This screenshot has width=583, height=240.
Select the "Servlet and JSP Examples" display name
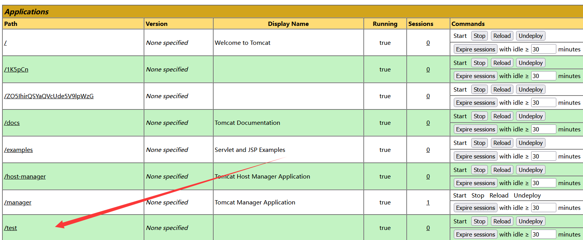tap(250, 150)
